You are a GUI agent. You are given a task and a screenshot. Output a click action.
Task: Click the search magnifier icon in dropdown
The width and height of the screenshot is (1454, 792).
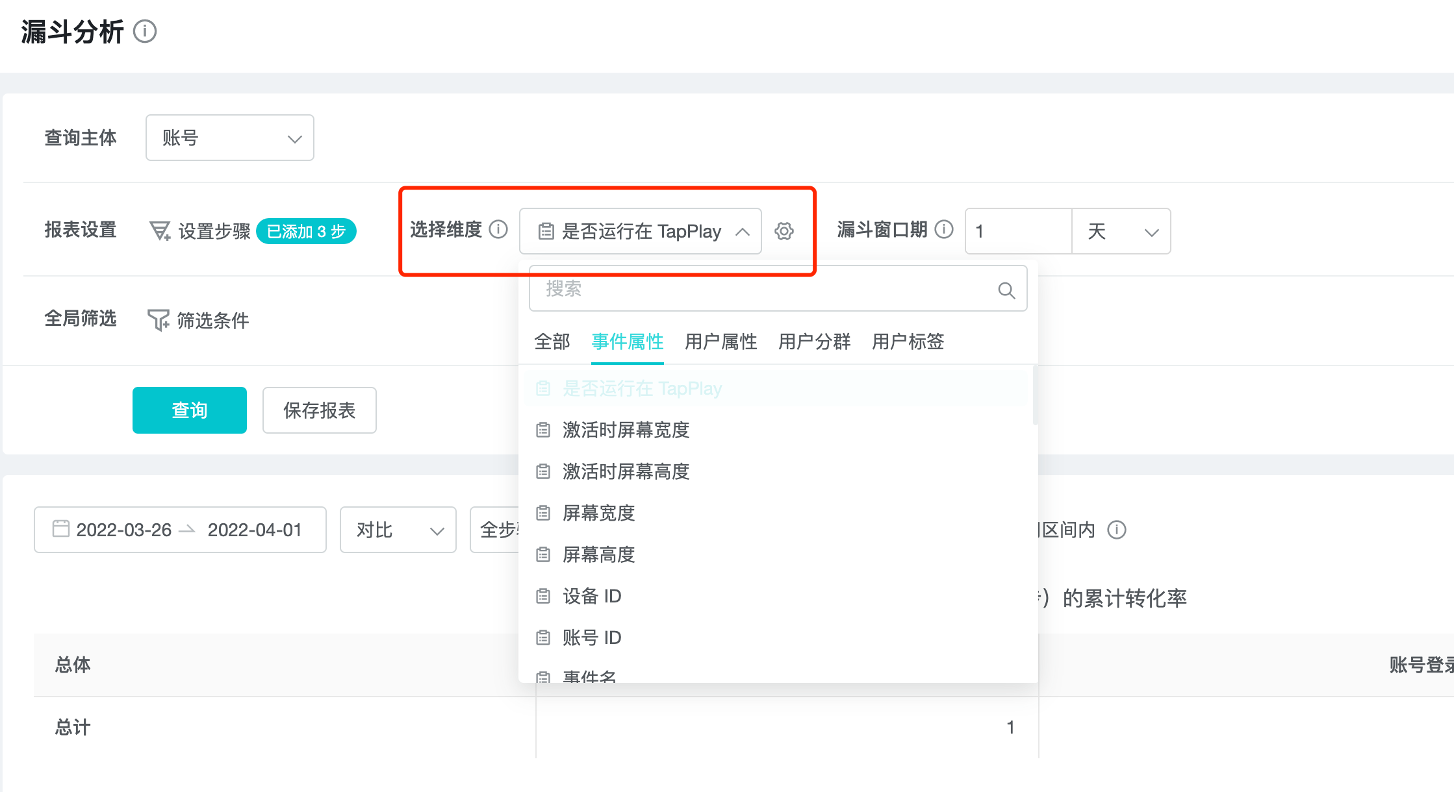(x=1006, y=290)
